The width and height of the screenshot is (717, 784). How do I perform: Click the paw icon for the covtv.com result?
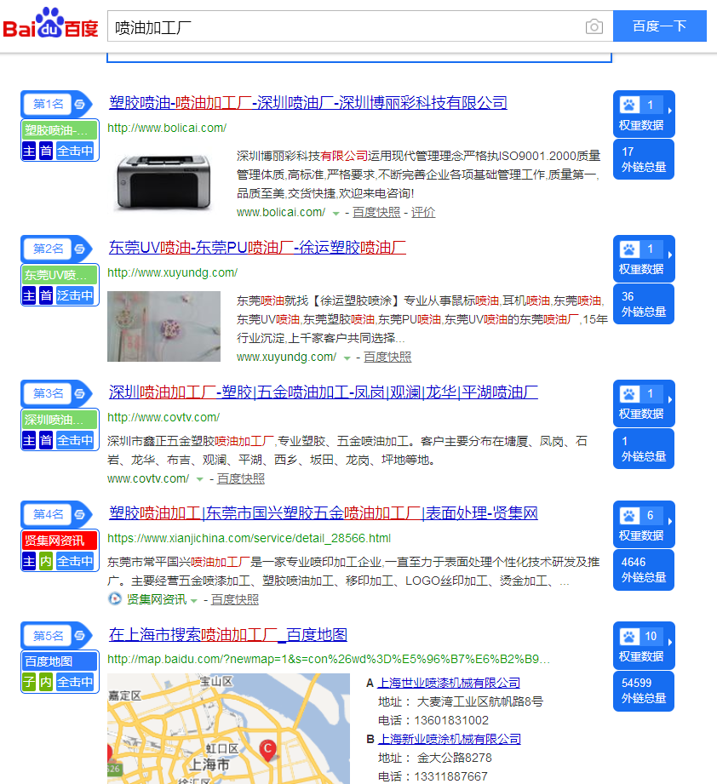tap(629, 394)
